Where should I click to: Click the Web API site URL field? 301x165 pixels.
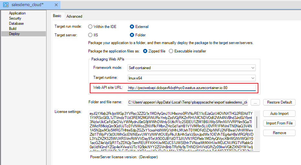coord(192,88)
